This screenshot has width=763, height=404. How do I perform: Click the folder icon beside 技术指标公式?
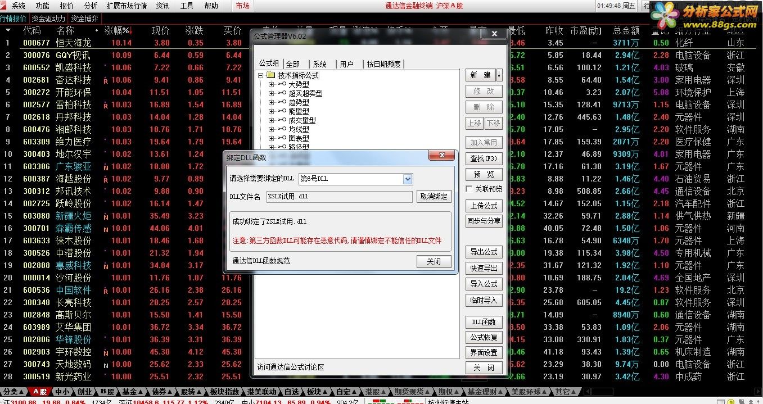coord(270,75)
